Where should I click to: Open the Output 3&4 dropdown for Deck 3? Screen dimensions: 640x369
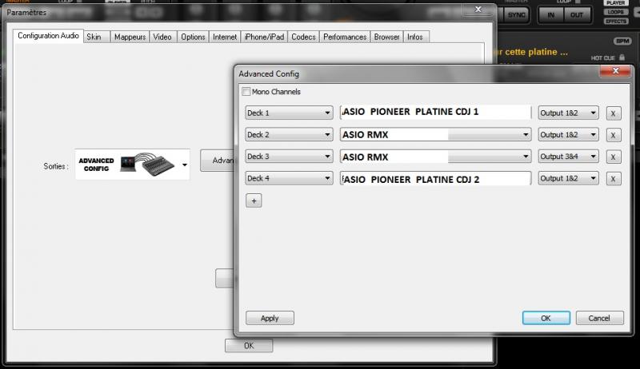click(568, 157)
